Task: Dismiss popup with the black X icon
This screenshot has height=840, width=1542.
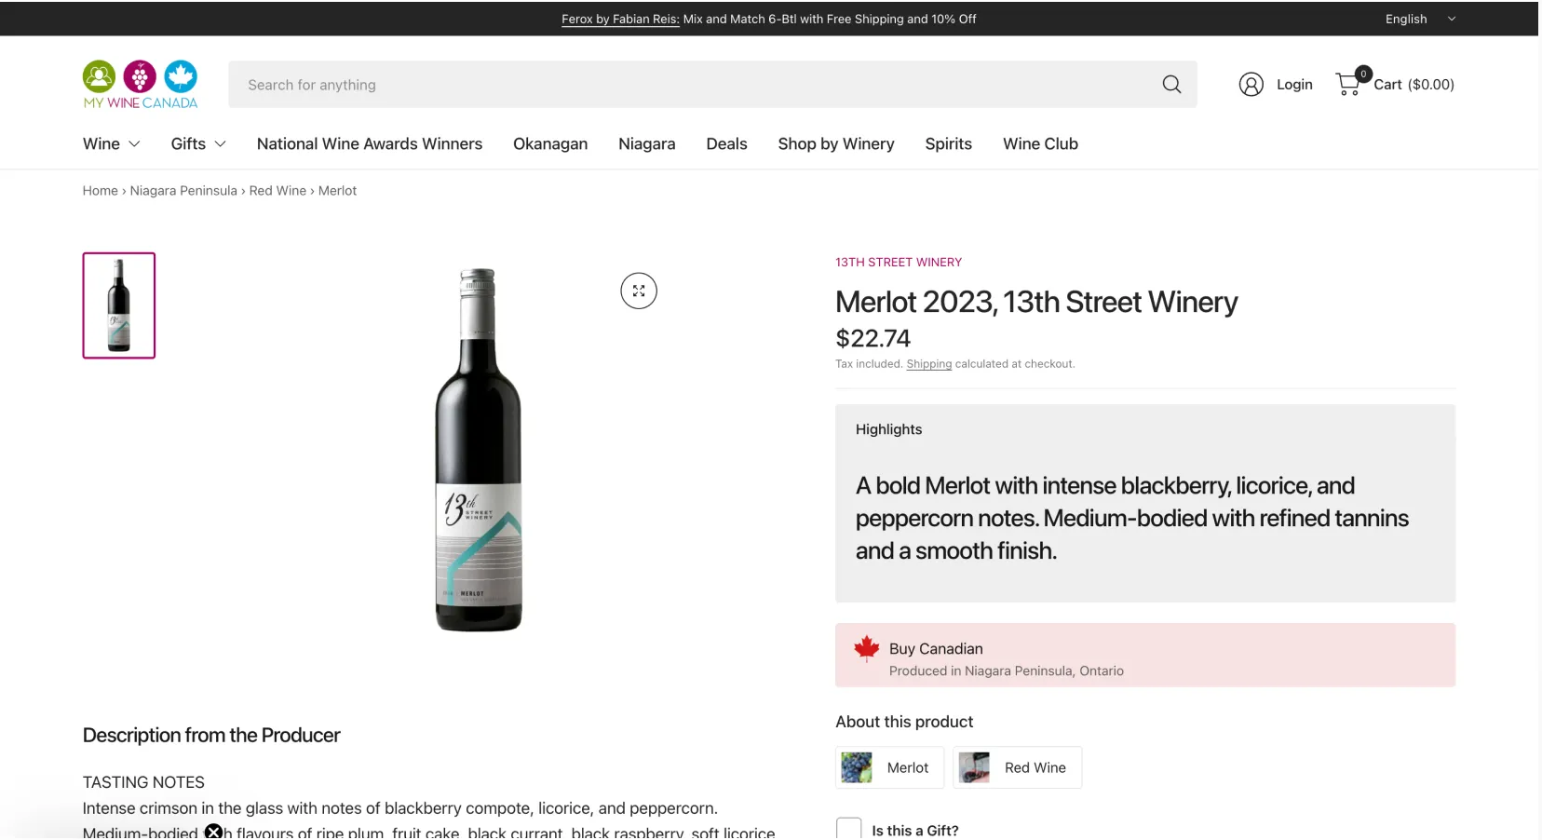Action: click(213, 832)
